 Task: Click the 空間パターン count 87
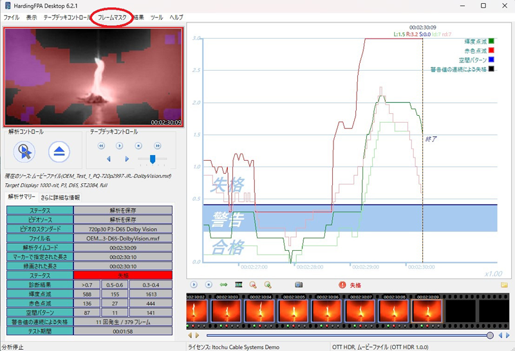(87, 312)
